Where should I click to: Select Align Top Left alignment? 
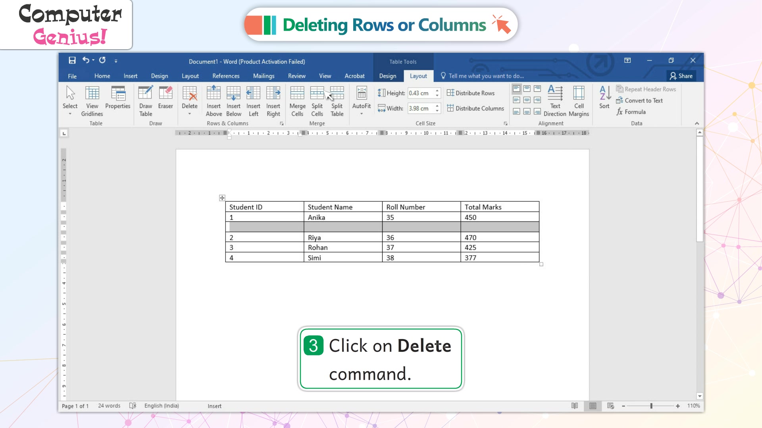coord(516,89)
